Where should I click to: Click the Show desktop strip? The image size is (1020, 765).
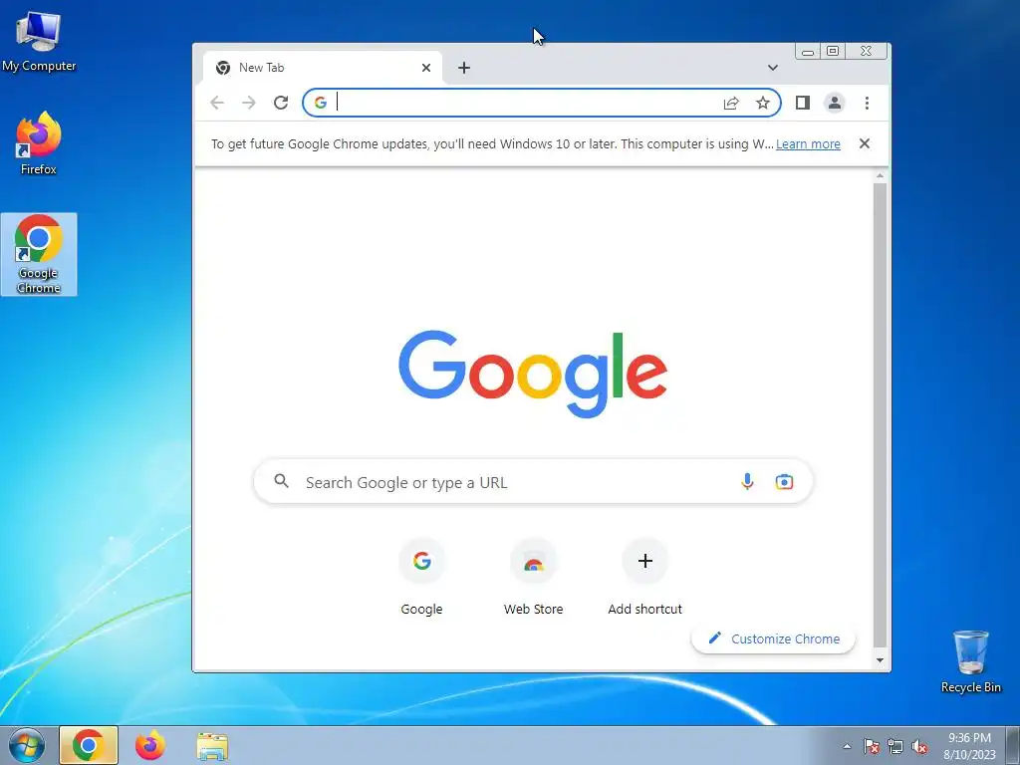1013,745
